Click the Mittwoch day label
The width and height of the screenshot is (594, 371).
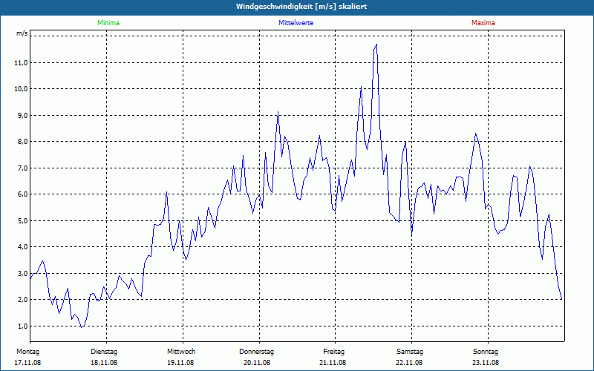[181, 352]
